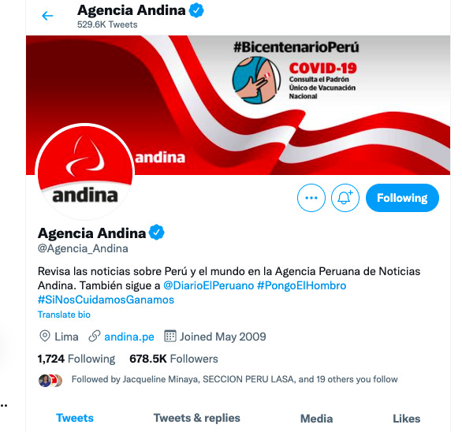The height and width of the screenshot is (432, 462).
Task: Open the andina.pe website link
Action: pos(129,337)
